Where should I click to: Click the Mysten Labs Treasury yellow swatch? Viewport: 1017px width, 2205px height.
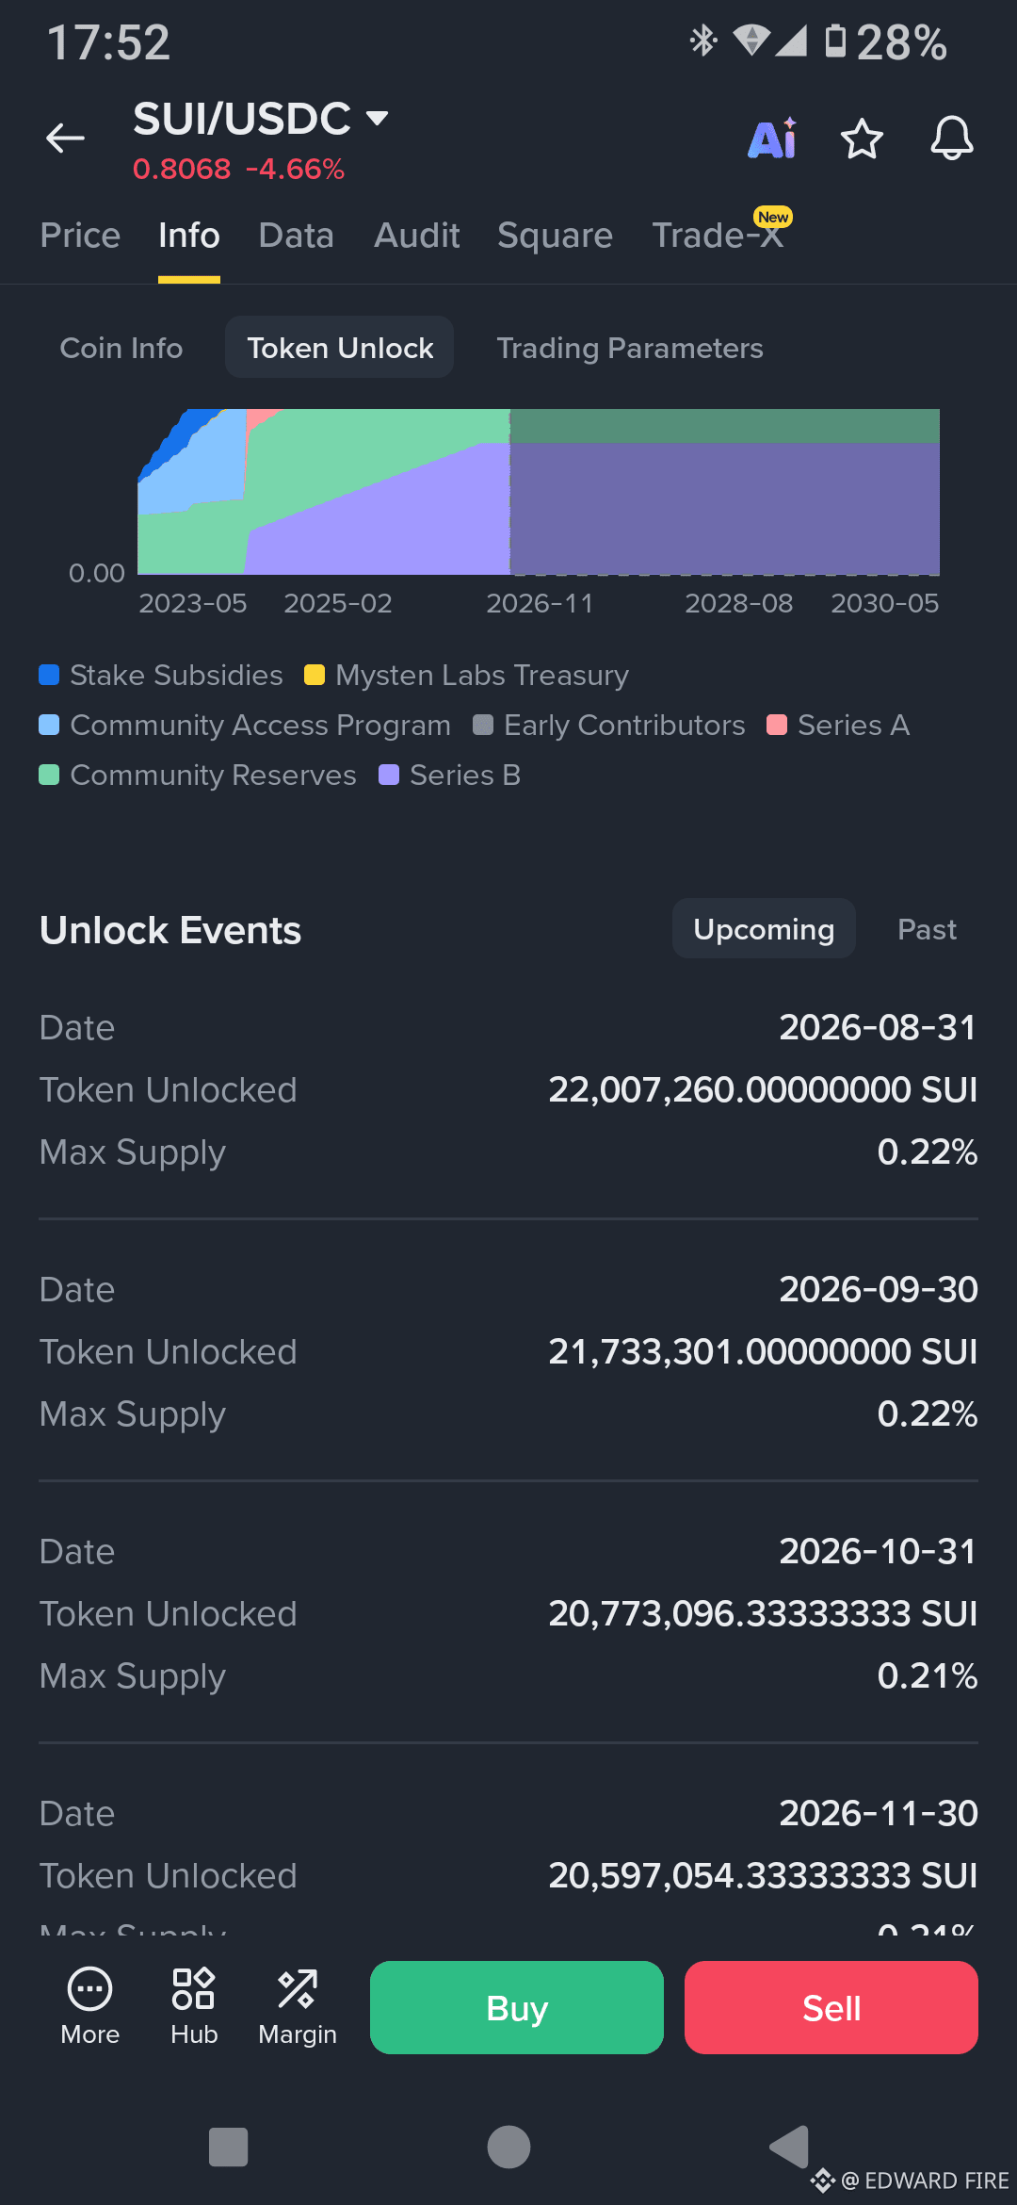click(x=315, y=675)
